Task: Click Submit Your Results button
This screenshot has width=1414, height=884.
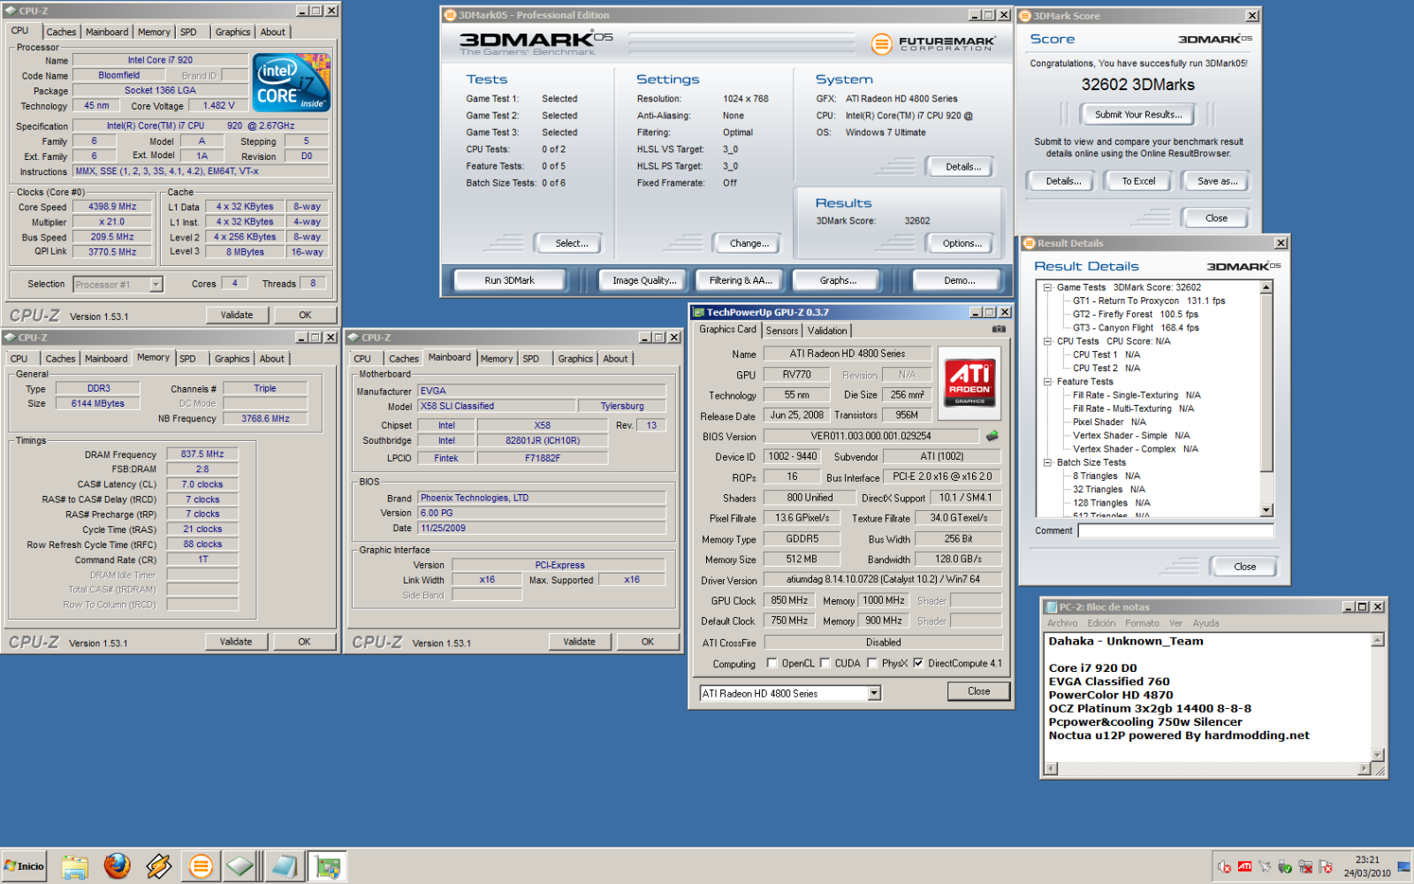Action: (1138, 115)
